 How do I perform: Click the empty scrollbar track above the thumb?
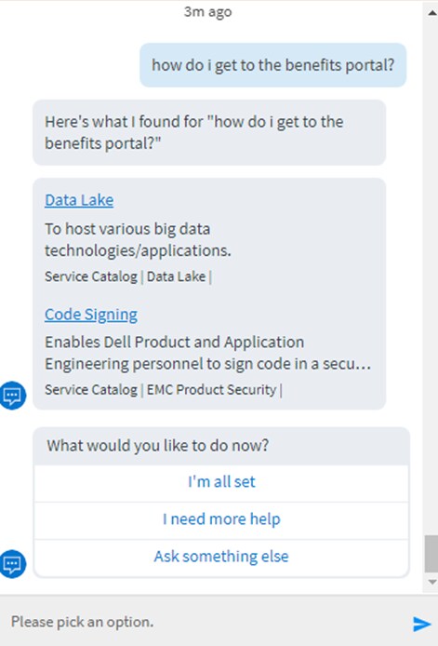click(431, 276)
